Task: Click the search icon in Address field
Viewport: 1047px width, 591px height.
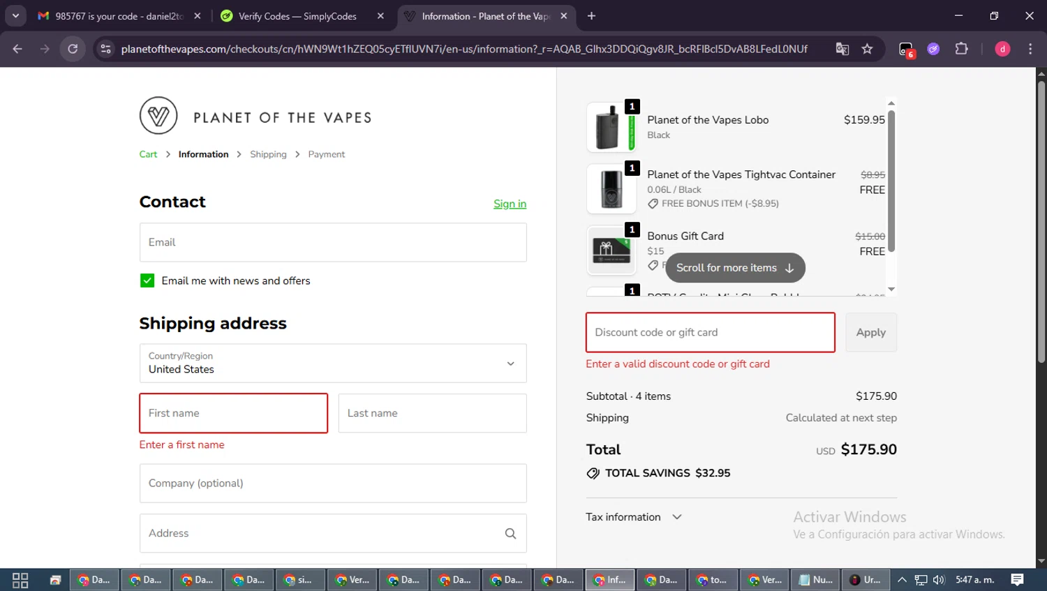Action: click(510, 534)
